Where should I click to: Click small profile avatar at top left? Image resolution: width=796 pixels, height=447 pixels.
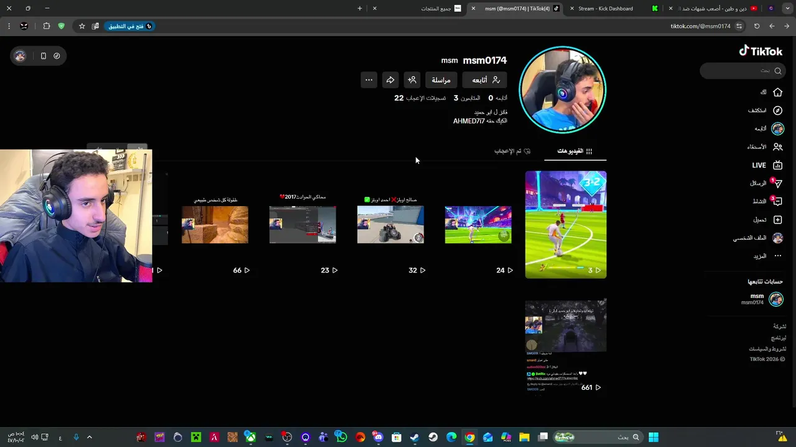[x=21, y=56]
